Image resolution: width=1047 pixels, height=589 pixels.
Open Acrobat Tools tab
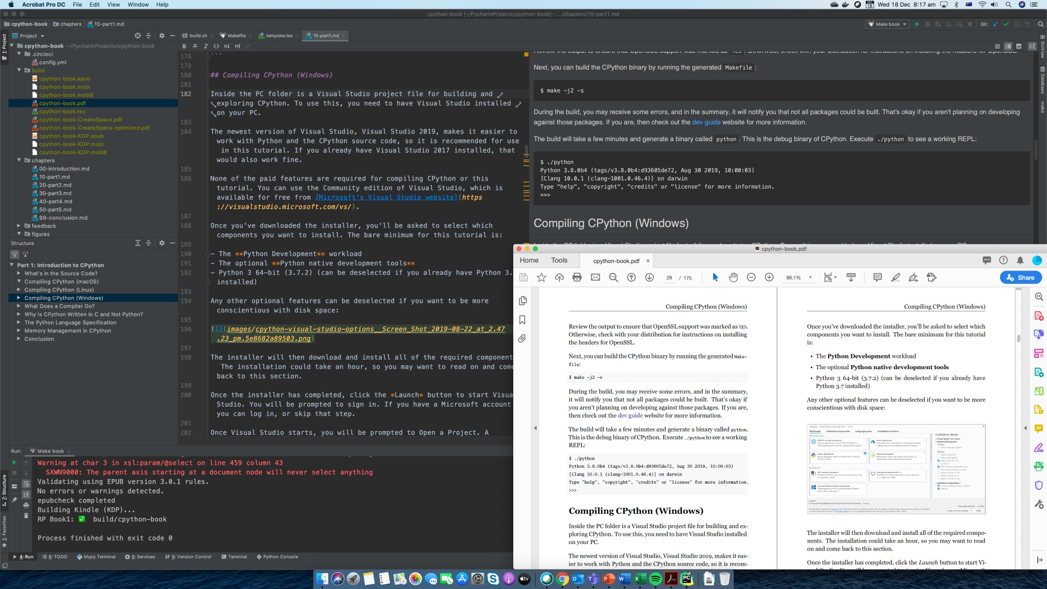(559, 260)
